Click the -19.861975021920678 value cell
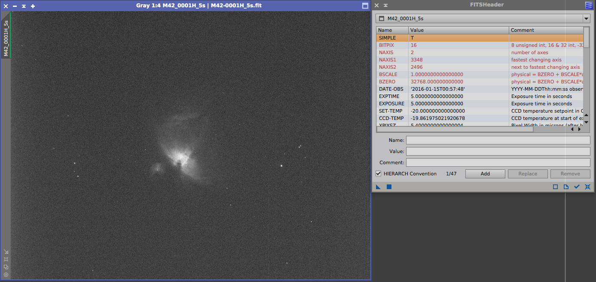 pyautogui.click(x=458, y=118)
